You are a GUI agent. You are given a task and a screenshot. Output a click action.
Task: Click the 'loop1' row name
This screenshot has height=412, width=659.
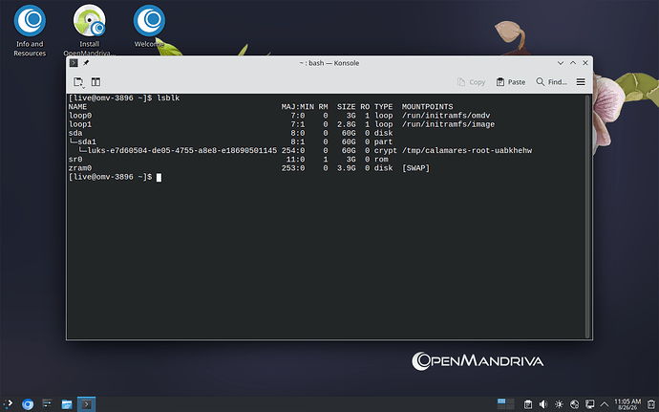[80, 124]
